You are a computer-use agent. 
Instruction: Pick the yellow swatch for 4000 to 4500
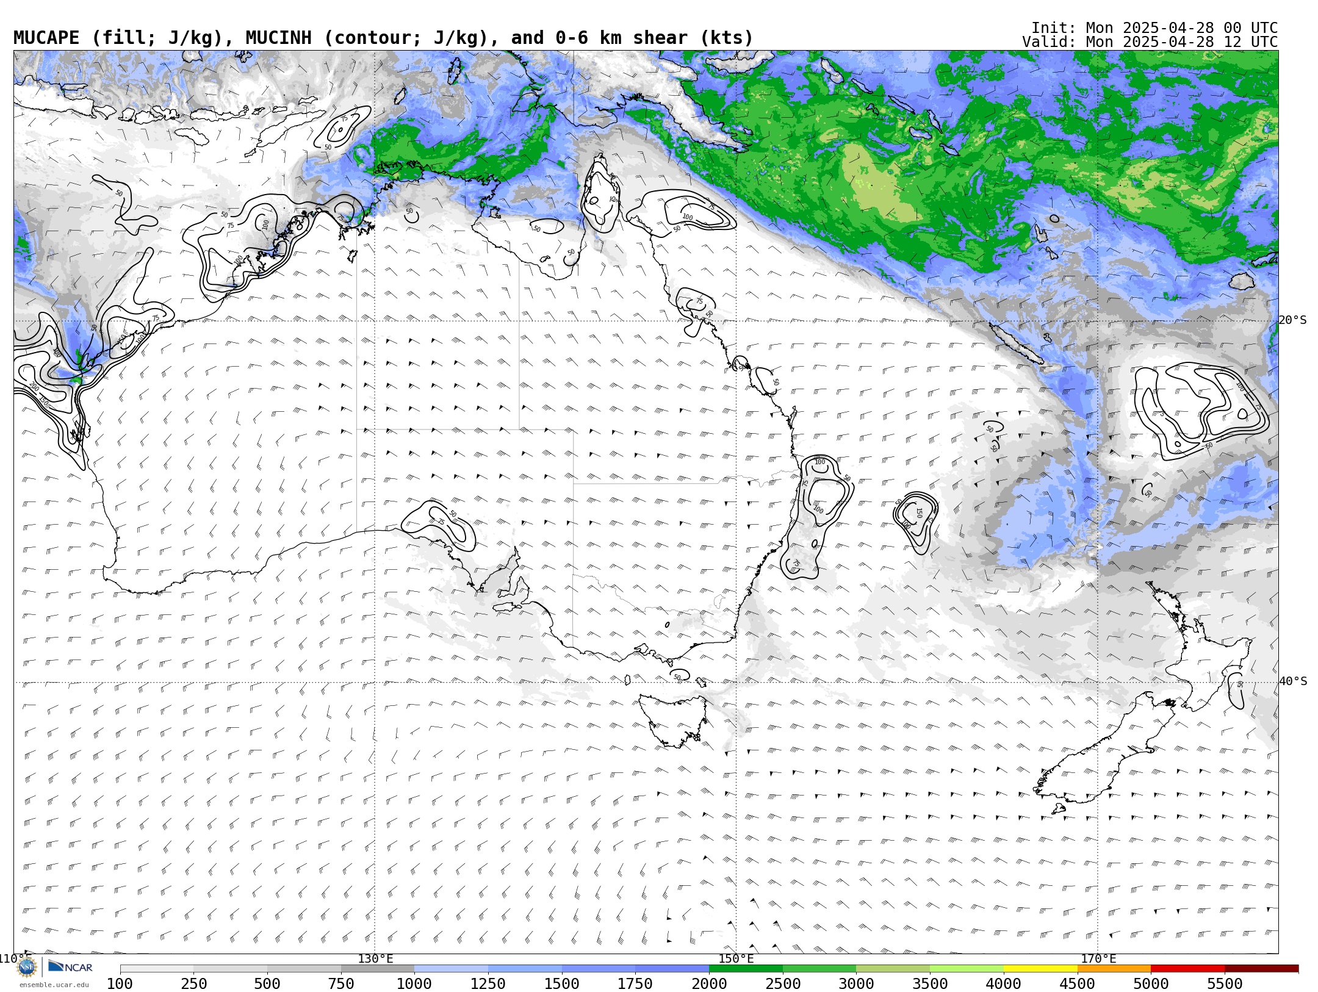[1040, 969]
